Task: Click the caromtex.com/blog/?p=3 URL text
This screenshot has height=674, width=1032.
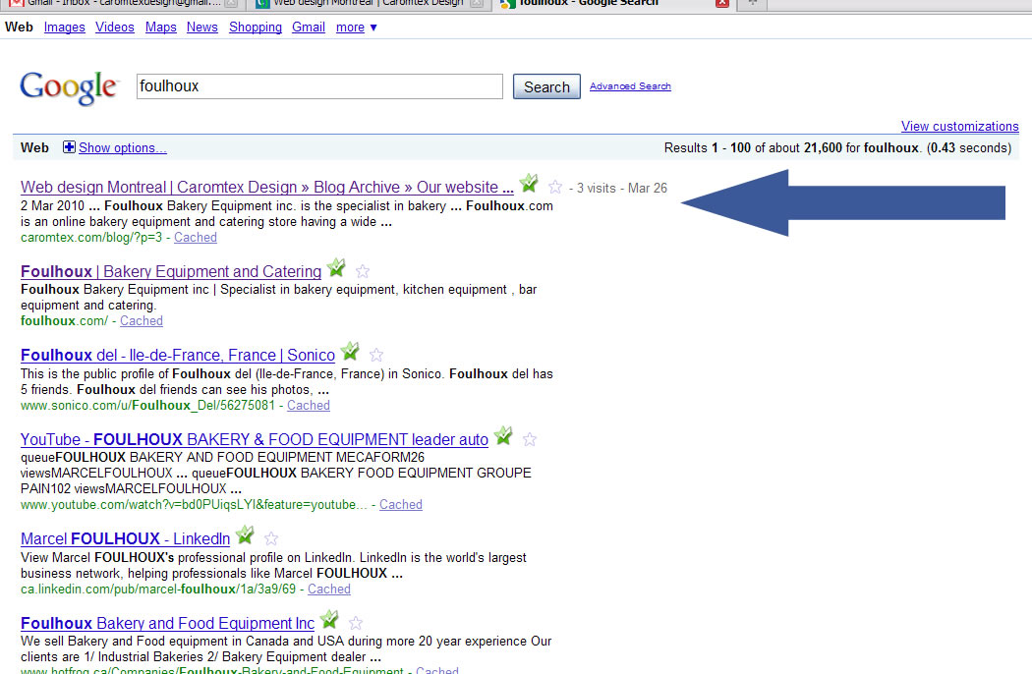Action: [x=90, y=238]
